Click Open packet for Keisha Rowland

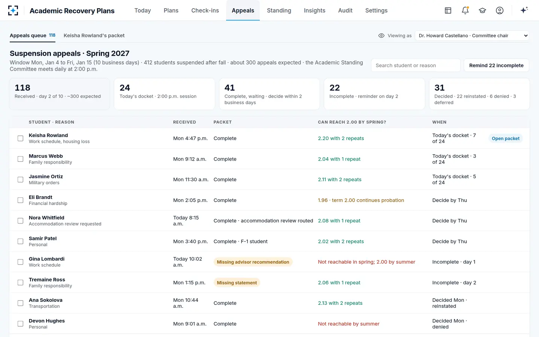click(x=505, y=139)
